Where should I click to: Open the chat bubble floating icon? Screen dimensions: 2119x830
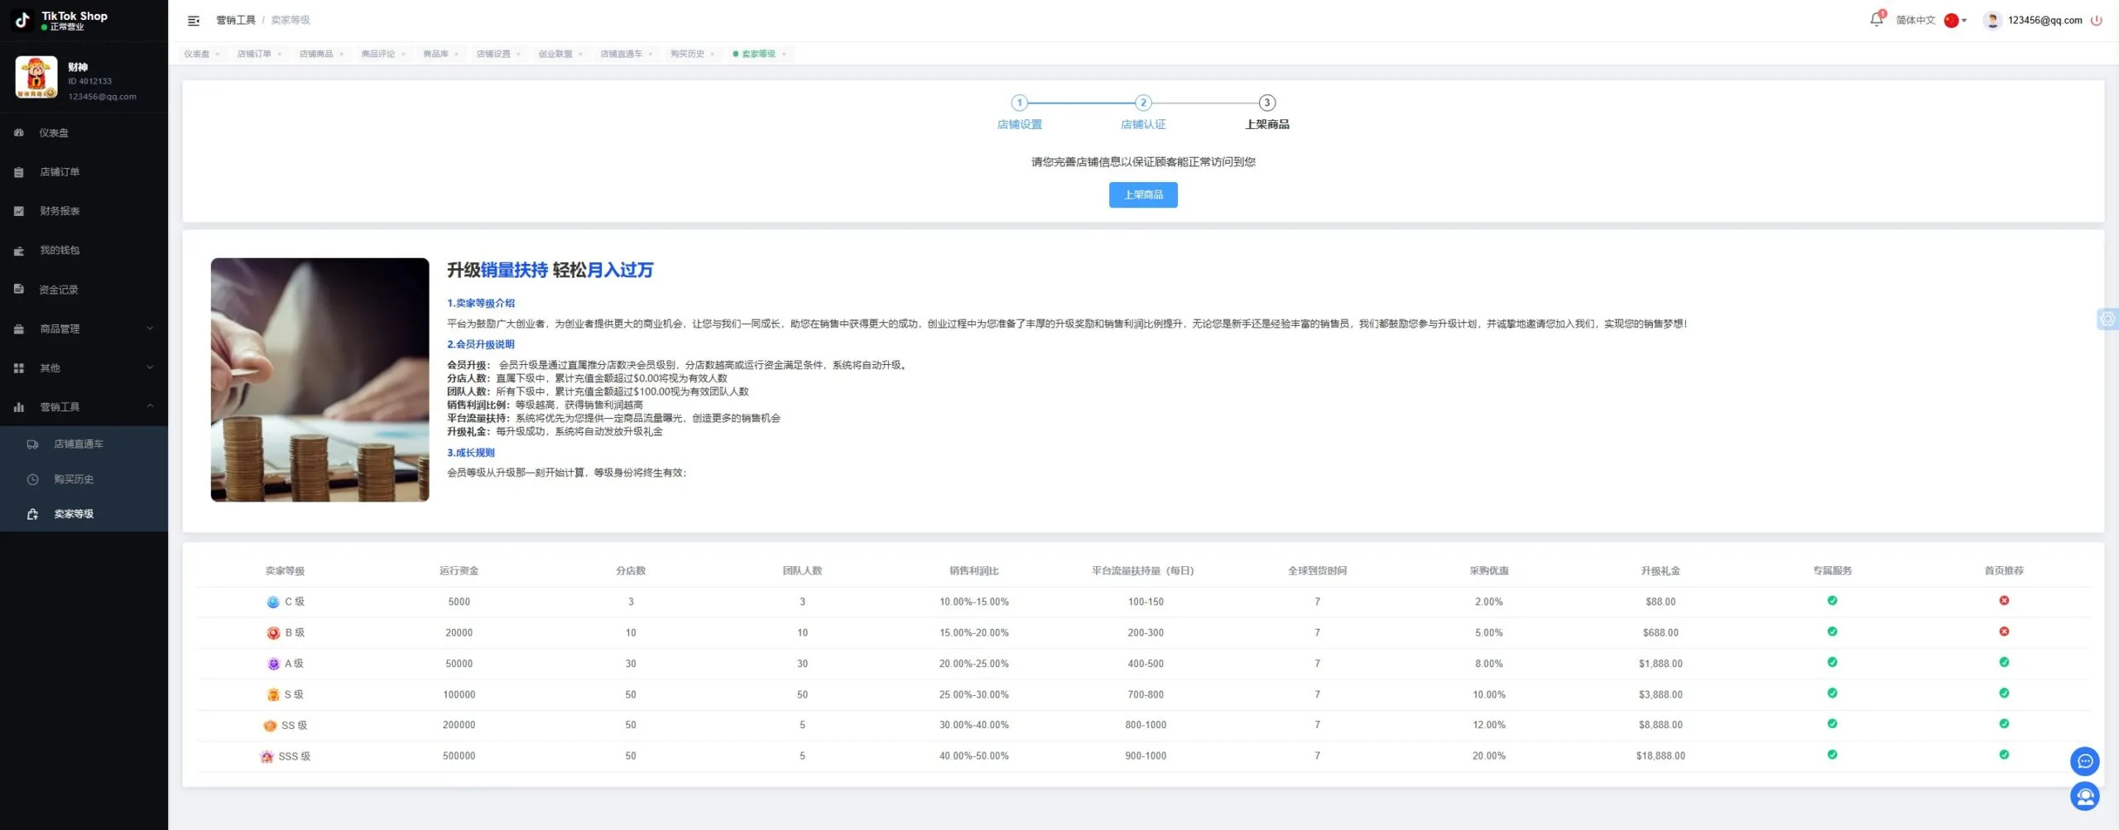(2084, 761)
